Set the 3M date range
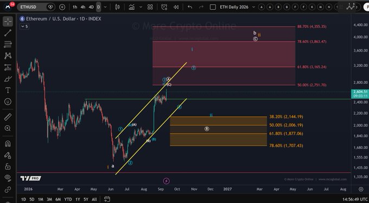Image resolution: width=369 pixels, height=203 pixels. point(49,199)
